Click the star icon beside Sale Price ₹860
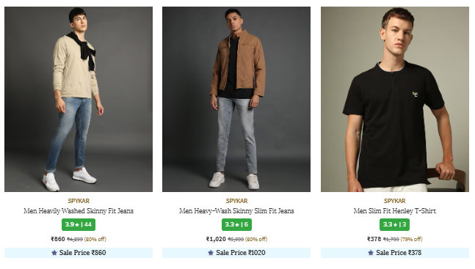This screenshot has width=475, height=269. click(54, 253)
